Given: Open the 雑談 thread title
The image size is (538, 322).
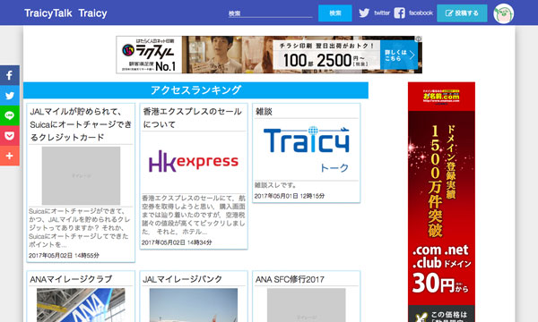Looking at the screenshot, I should tap(264, 112).
